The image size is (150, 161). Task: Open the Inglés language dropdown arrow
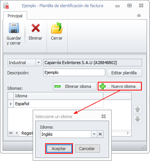[x=94, y=134]
